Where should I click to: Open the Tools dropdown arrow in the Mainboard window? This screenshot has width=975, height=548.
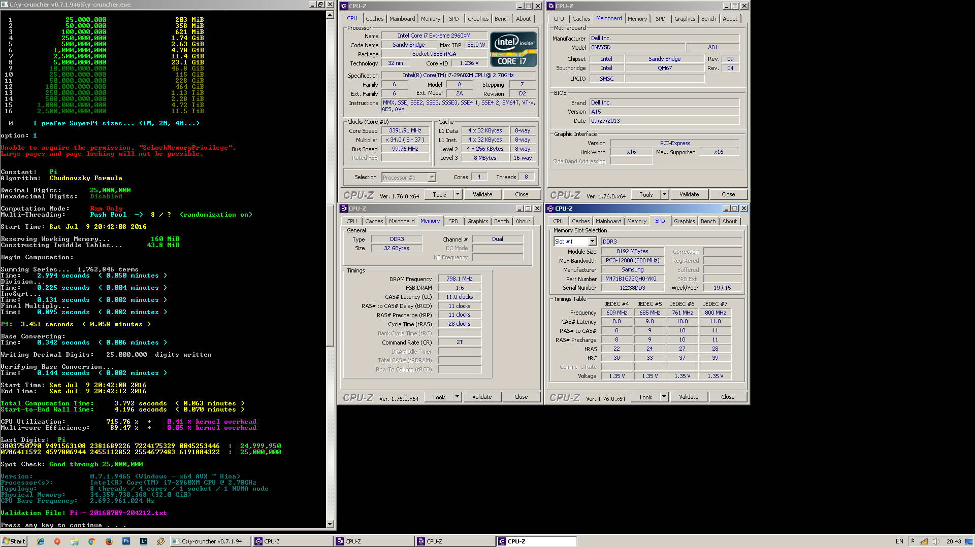pos(664,194)
